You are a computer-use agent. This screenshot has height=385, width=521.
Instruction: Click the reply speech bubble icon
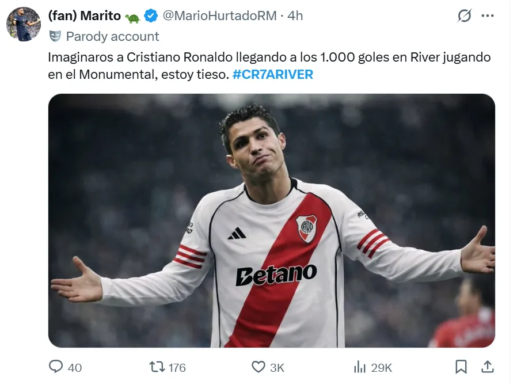56,367
